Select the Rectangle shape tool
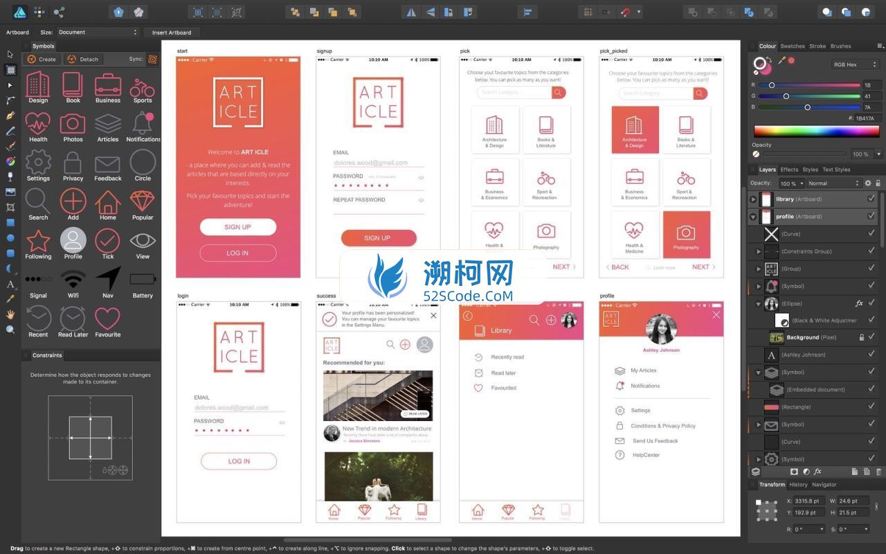The height and width of the screenshot is (554, 886). coord(10,223)
